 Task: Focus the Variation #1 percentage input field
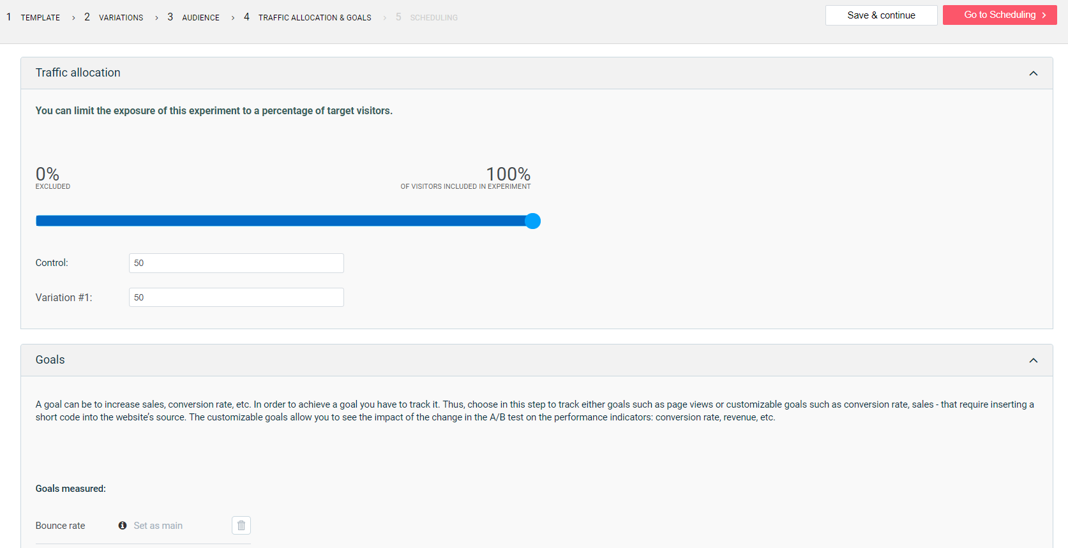236,297
